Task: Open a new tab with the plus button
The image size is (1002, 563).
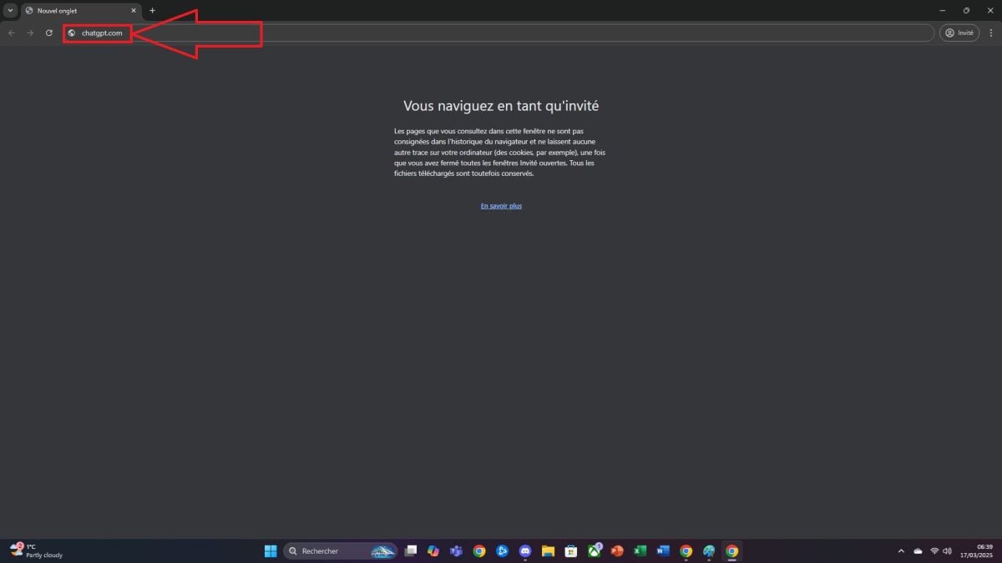Action: (x=152, y=11)
